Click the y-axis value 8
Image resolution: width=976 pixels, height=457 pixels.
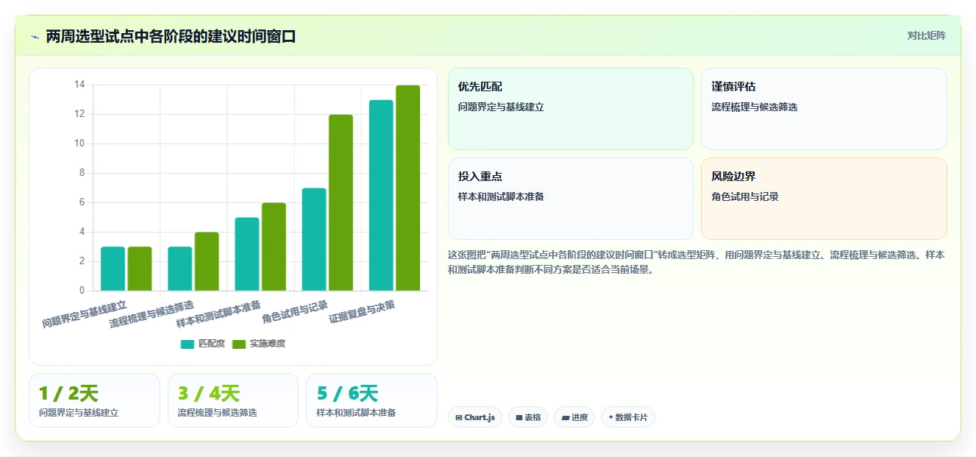tap(82, 173)
